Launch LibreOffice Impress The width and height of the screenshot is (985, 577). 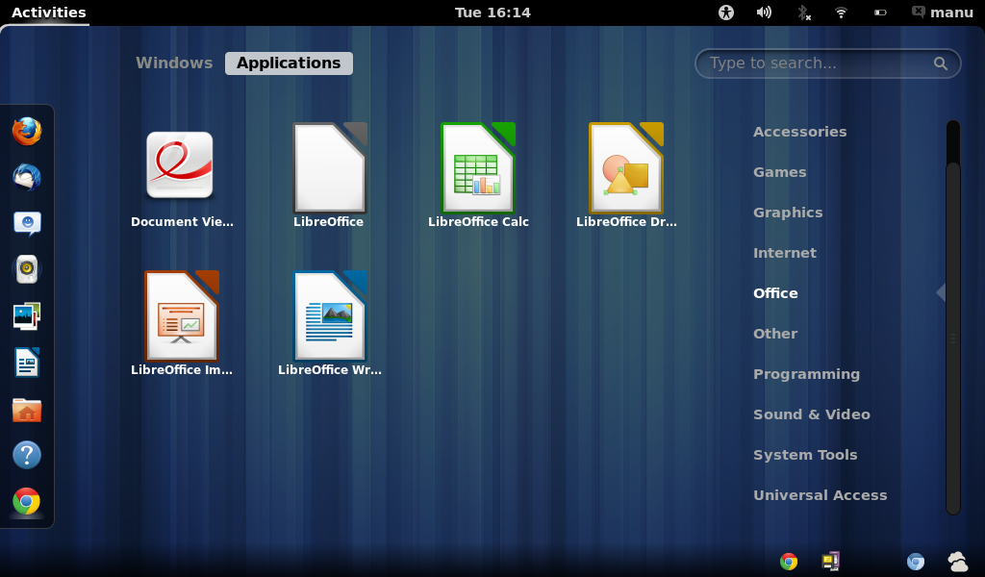[x=182, y=317]
